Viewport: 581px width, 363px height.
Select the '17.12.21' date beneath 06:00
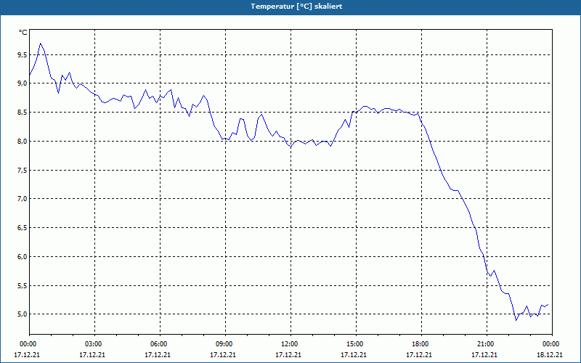pyautogui.click(x=158, y=355)
